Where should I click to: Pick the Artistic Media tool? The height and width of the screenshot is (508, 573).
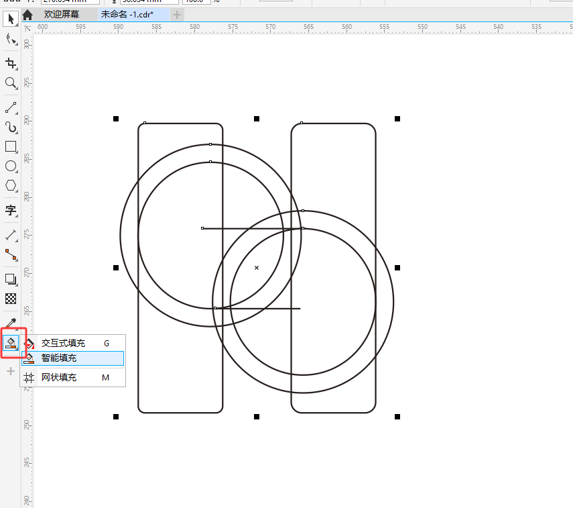(x=11, y=127)
